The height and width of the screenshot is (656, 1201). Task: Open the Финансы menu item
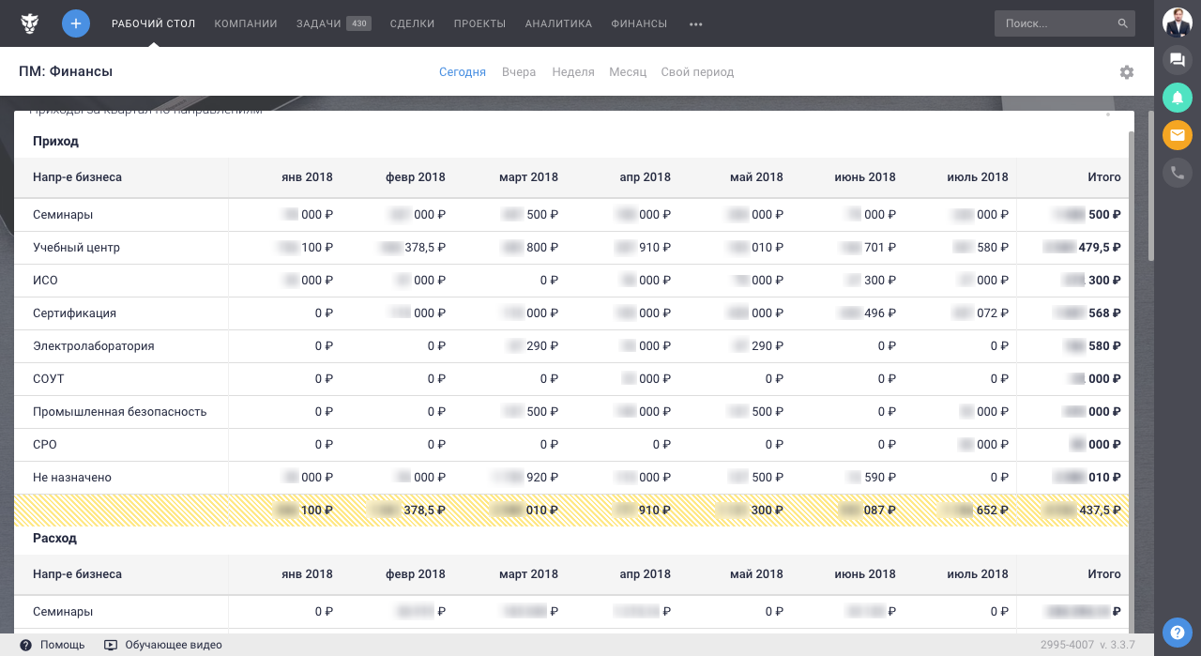[x=639, y=23]
